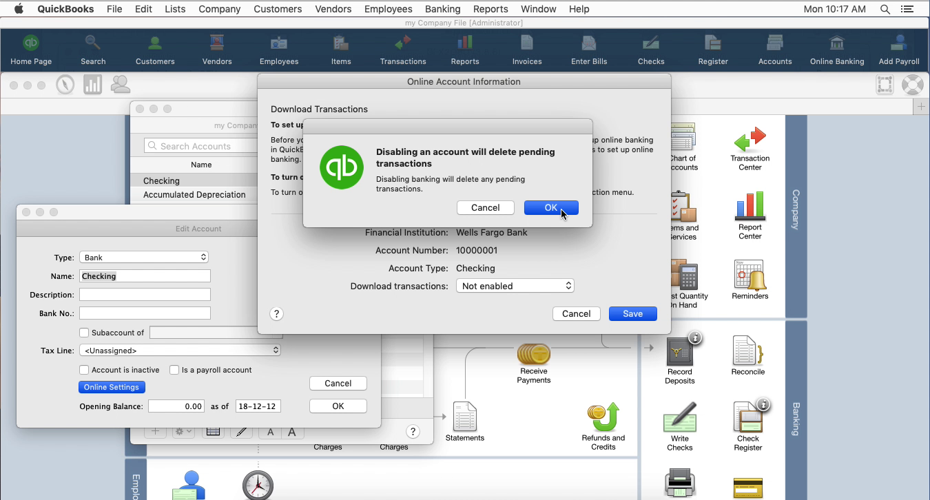Open the gear action dropdown in accounts list
This screenshot has width=930, height=500.
coord(183,431)
